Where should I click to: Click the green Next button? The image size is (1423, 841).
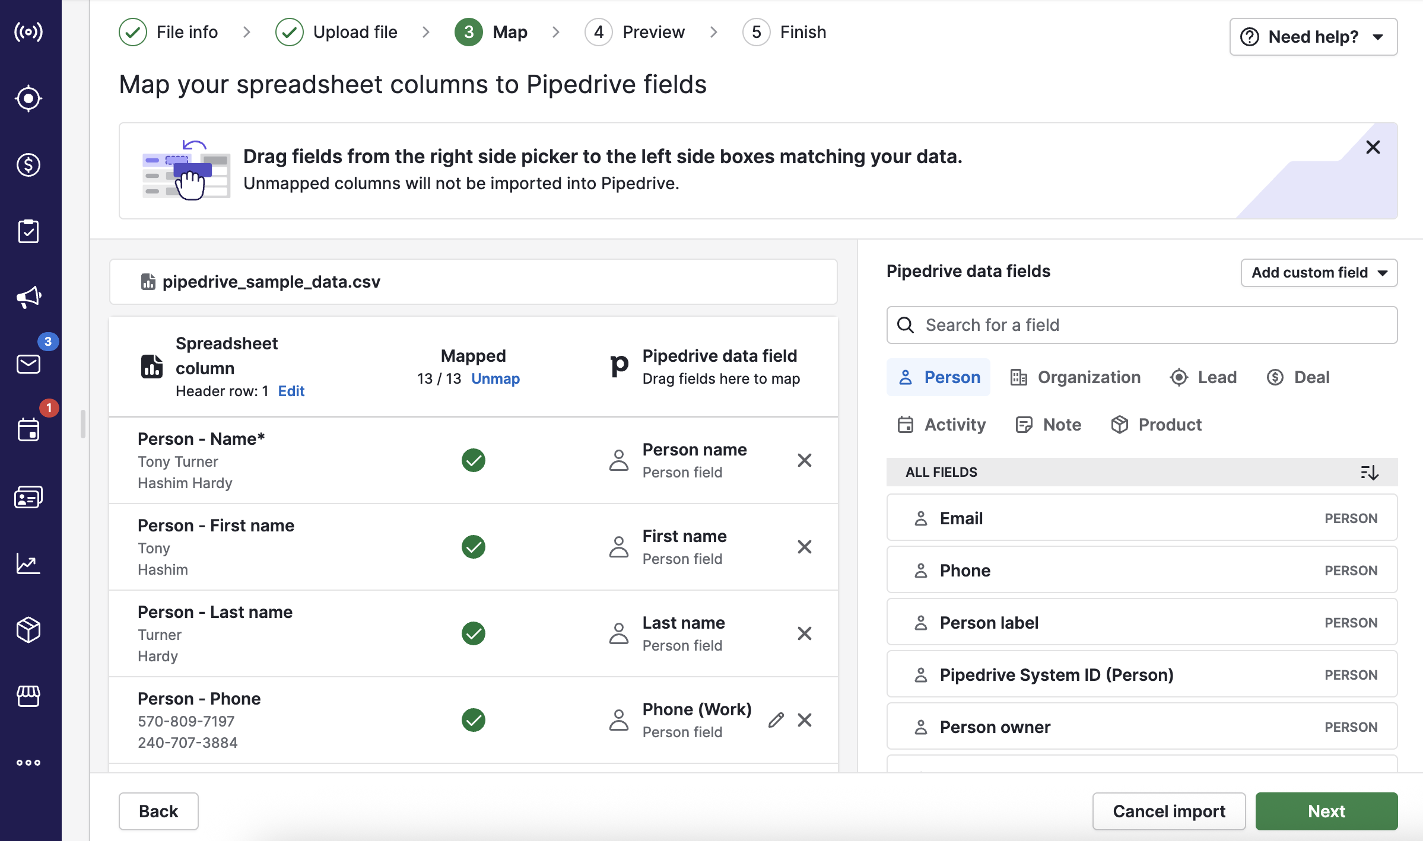click(x=1326, y=811)
